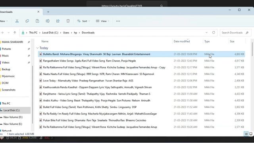Click This PC breadcrumb
This screenshot has height=143, width=254.
click(33, 33)
